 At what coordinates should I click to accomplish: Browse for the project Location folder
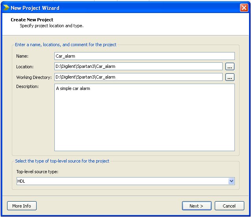pyautogui.click(x=230, y=67)
